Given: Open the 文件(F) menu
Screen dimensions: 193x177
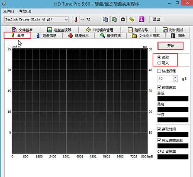Looking at the screenshot, I should (9, 11).
